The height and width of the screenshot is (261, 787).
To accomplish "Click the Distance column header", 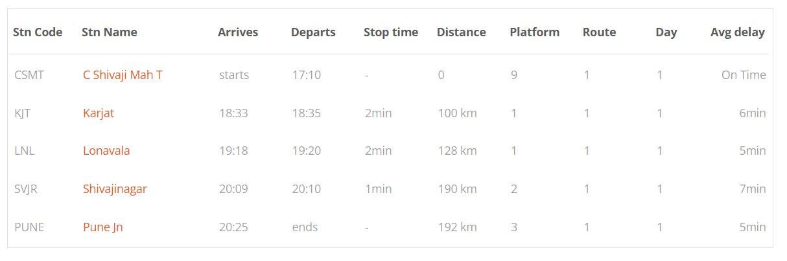I will 462,32.
